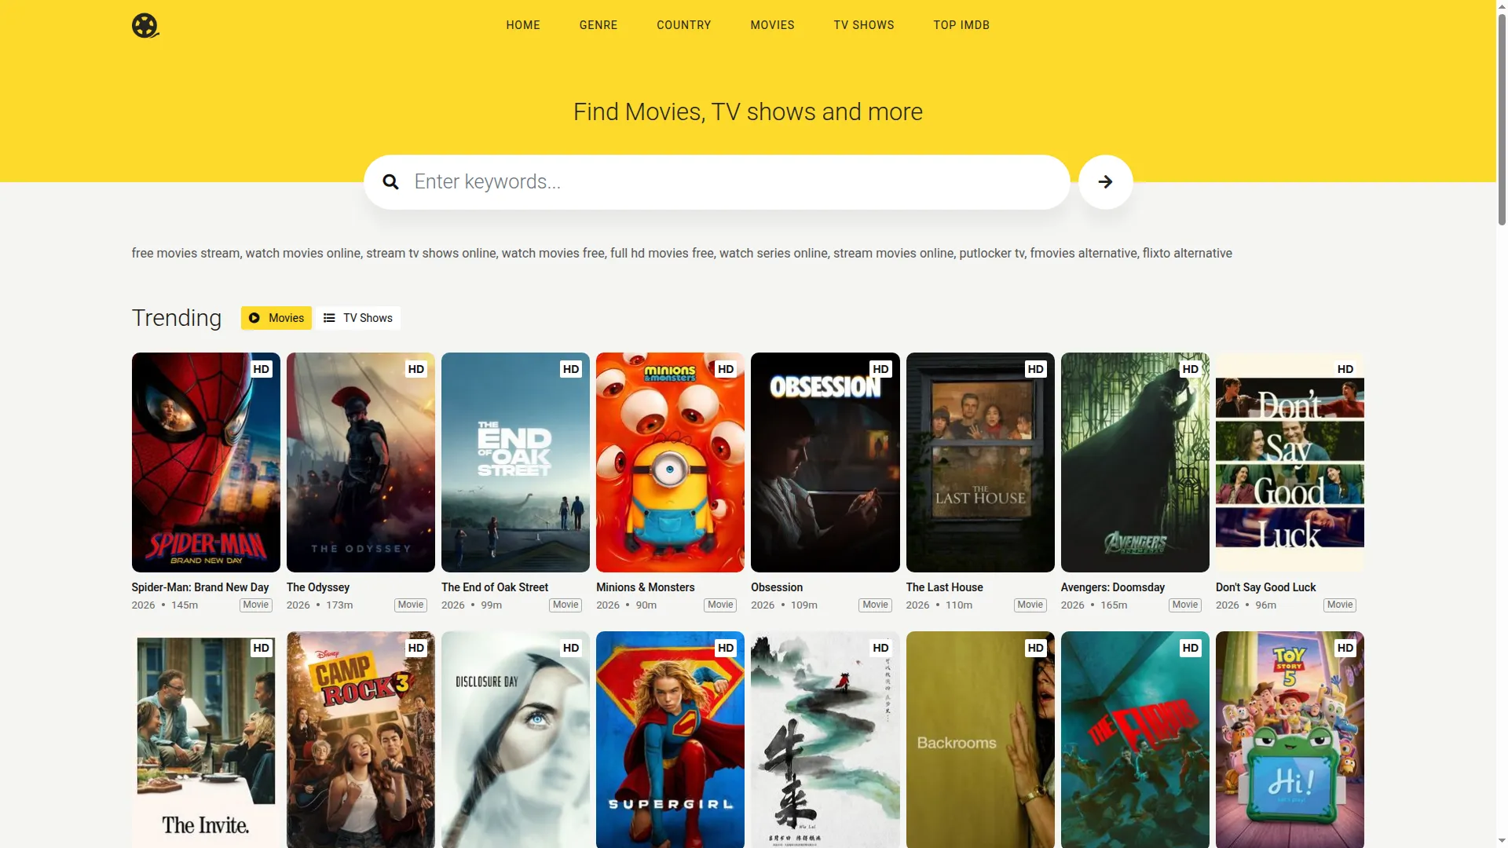Open the teal poster with red title
Viewport: 1508px width, 848px height.
(1135, 740)
